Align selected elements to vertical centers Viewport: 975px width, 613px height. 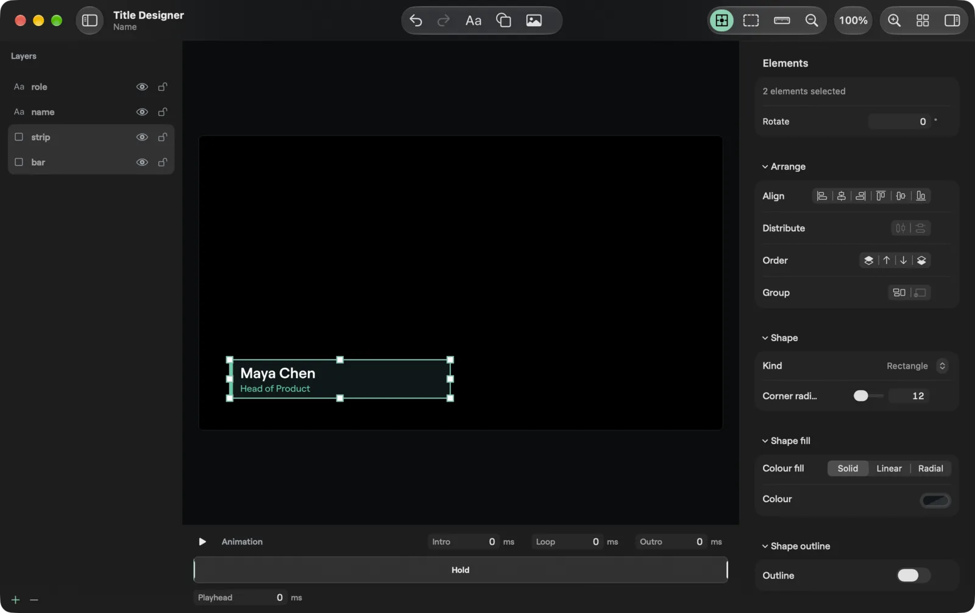pos(901,196)
